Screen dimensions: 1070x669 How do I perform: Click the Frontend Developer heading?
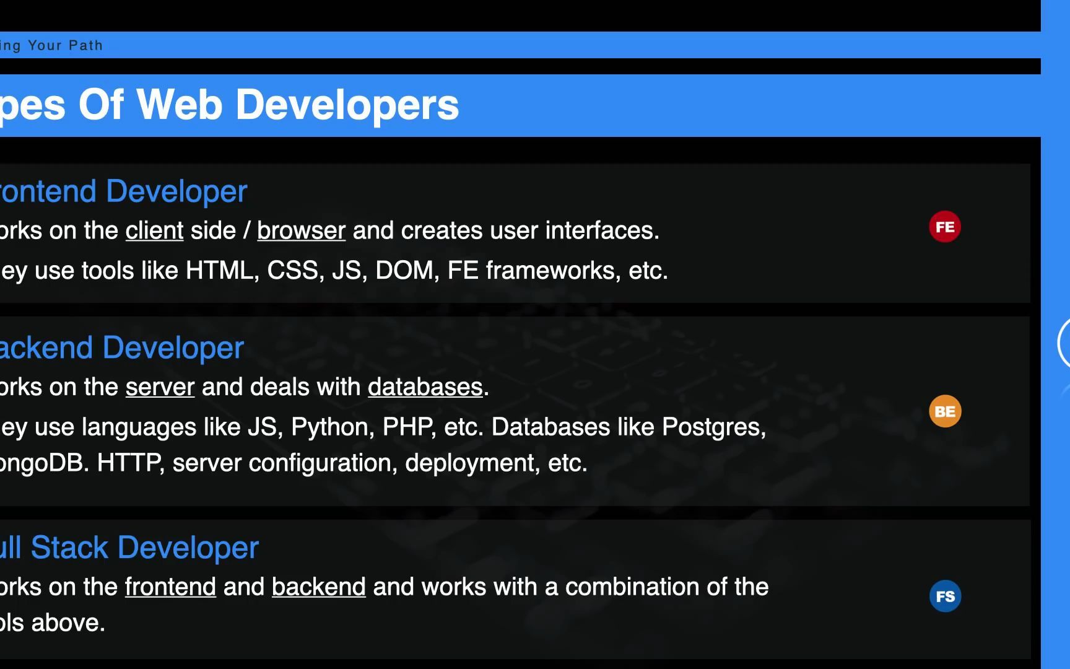coord(123,191)
